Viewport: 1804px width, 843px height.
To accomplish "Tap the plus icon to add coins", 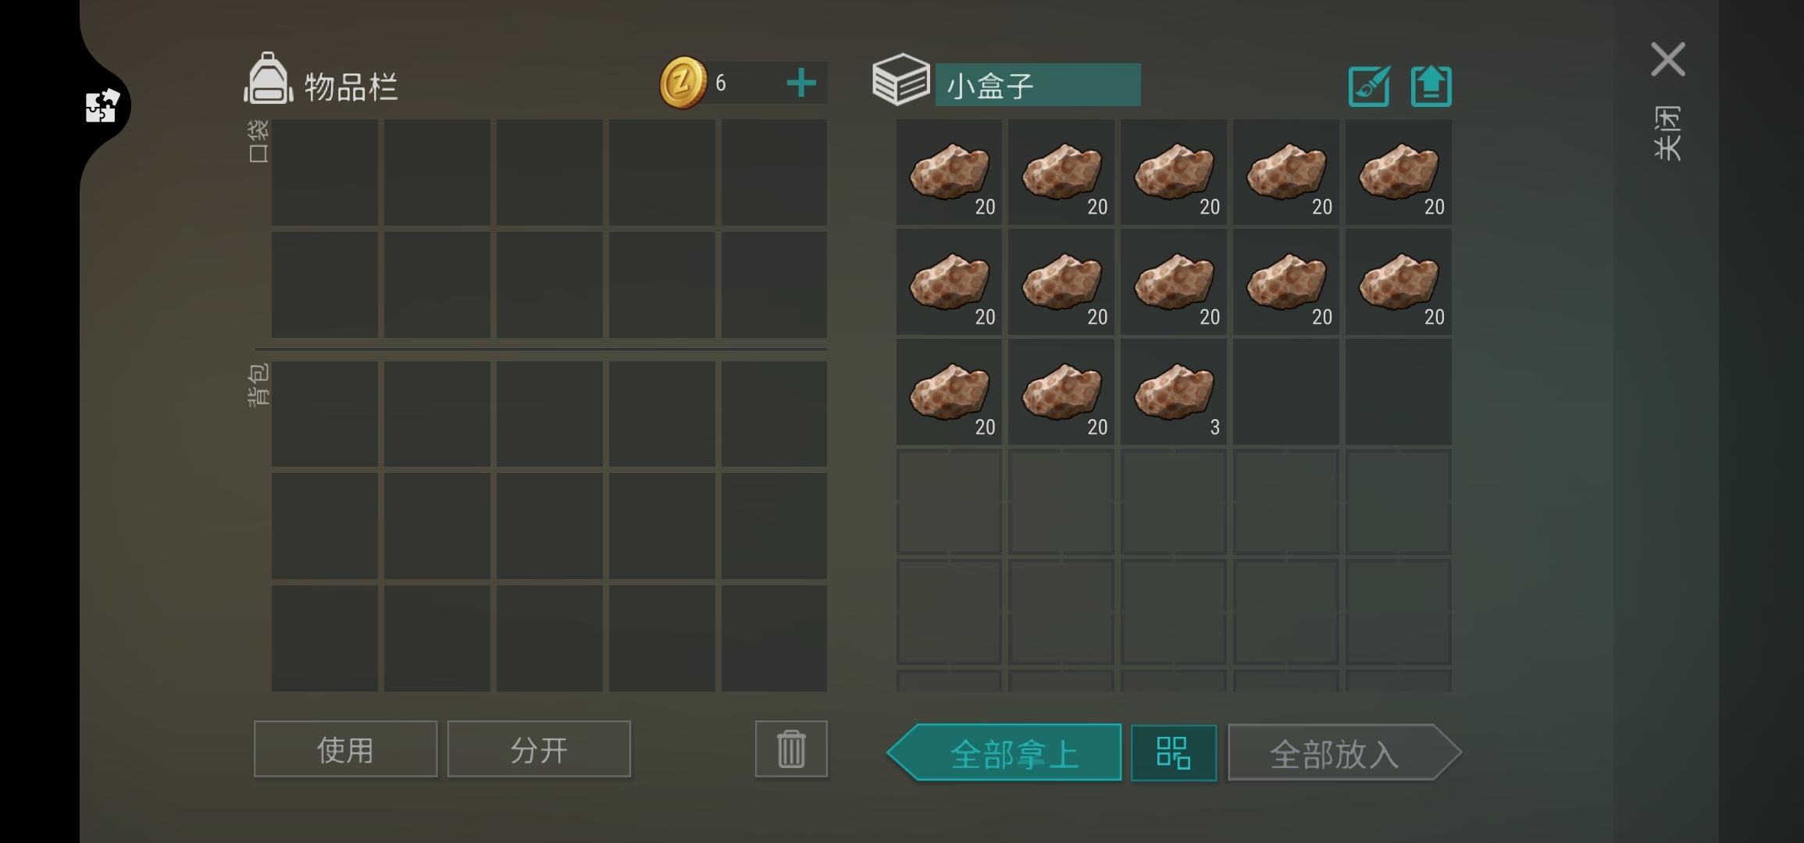I will point(800,83).
